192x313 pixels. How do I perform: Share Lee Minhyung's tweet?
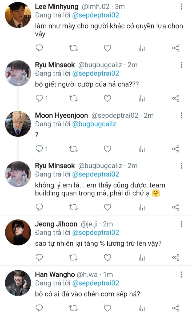176,48
